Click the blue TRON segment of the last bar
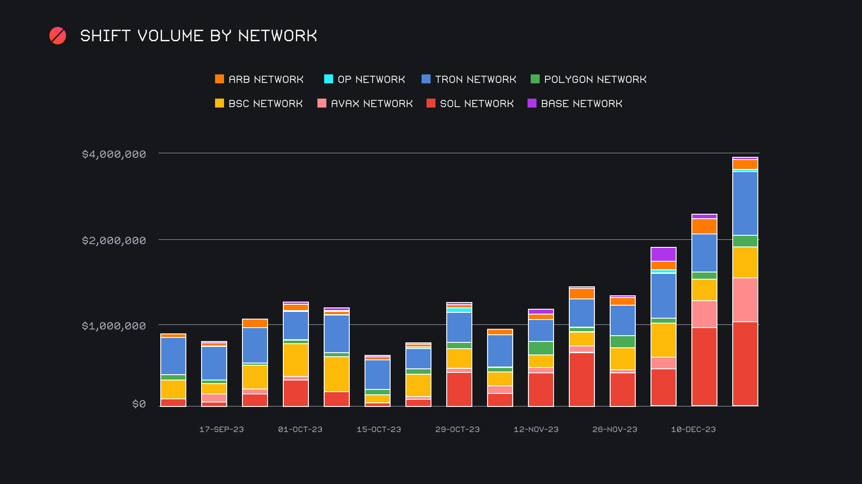862x484 pixels. pos(745,203)
